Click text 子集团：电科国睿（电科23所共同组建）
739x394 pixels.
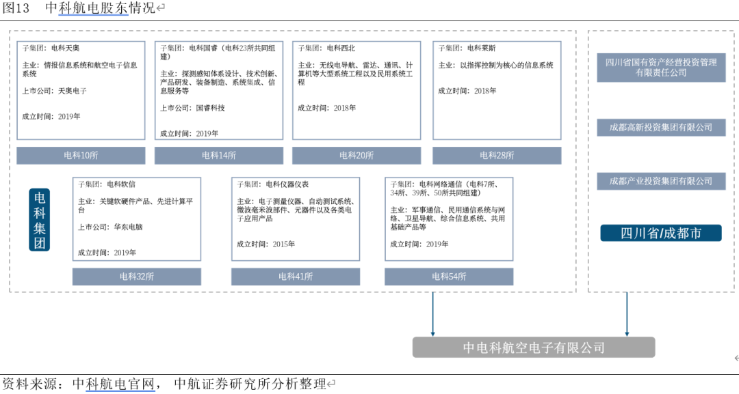(x=218, y=52)
